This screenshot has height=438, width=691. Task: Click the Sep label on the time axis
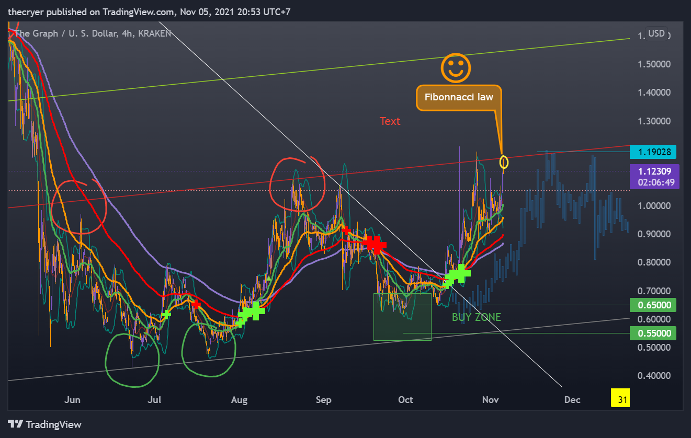(323, 400)
